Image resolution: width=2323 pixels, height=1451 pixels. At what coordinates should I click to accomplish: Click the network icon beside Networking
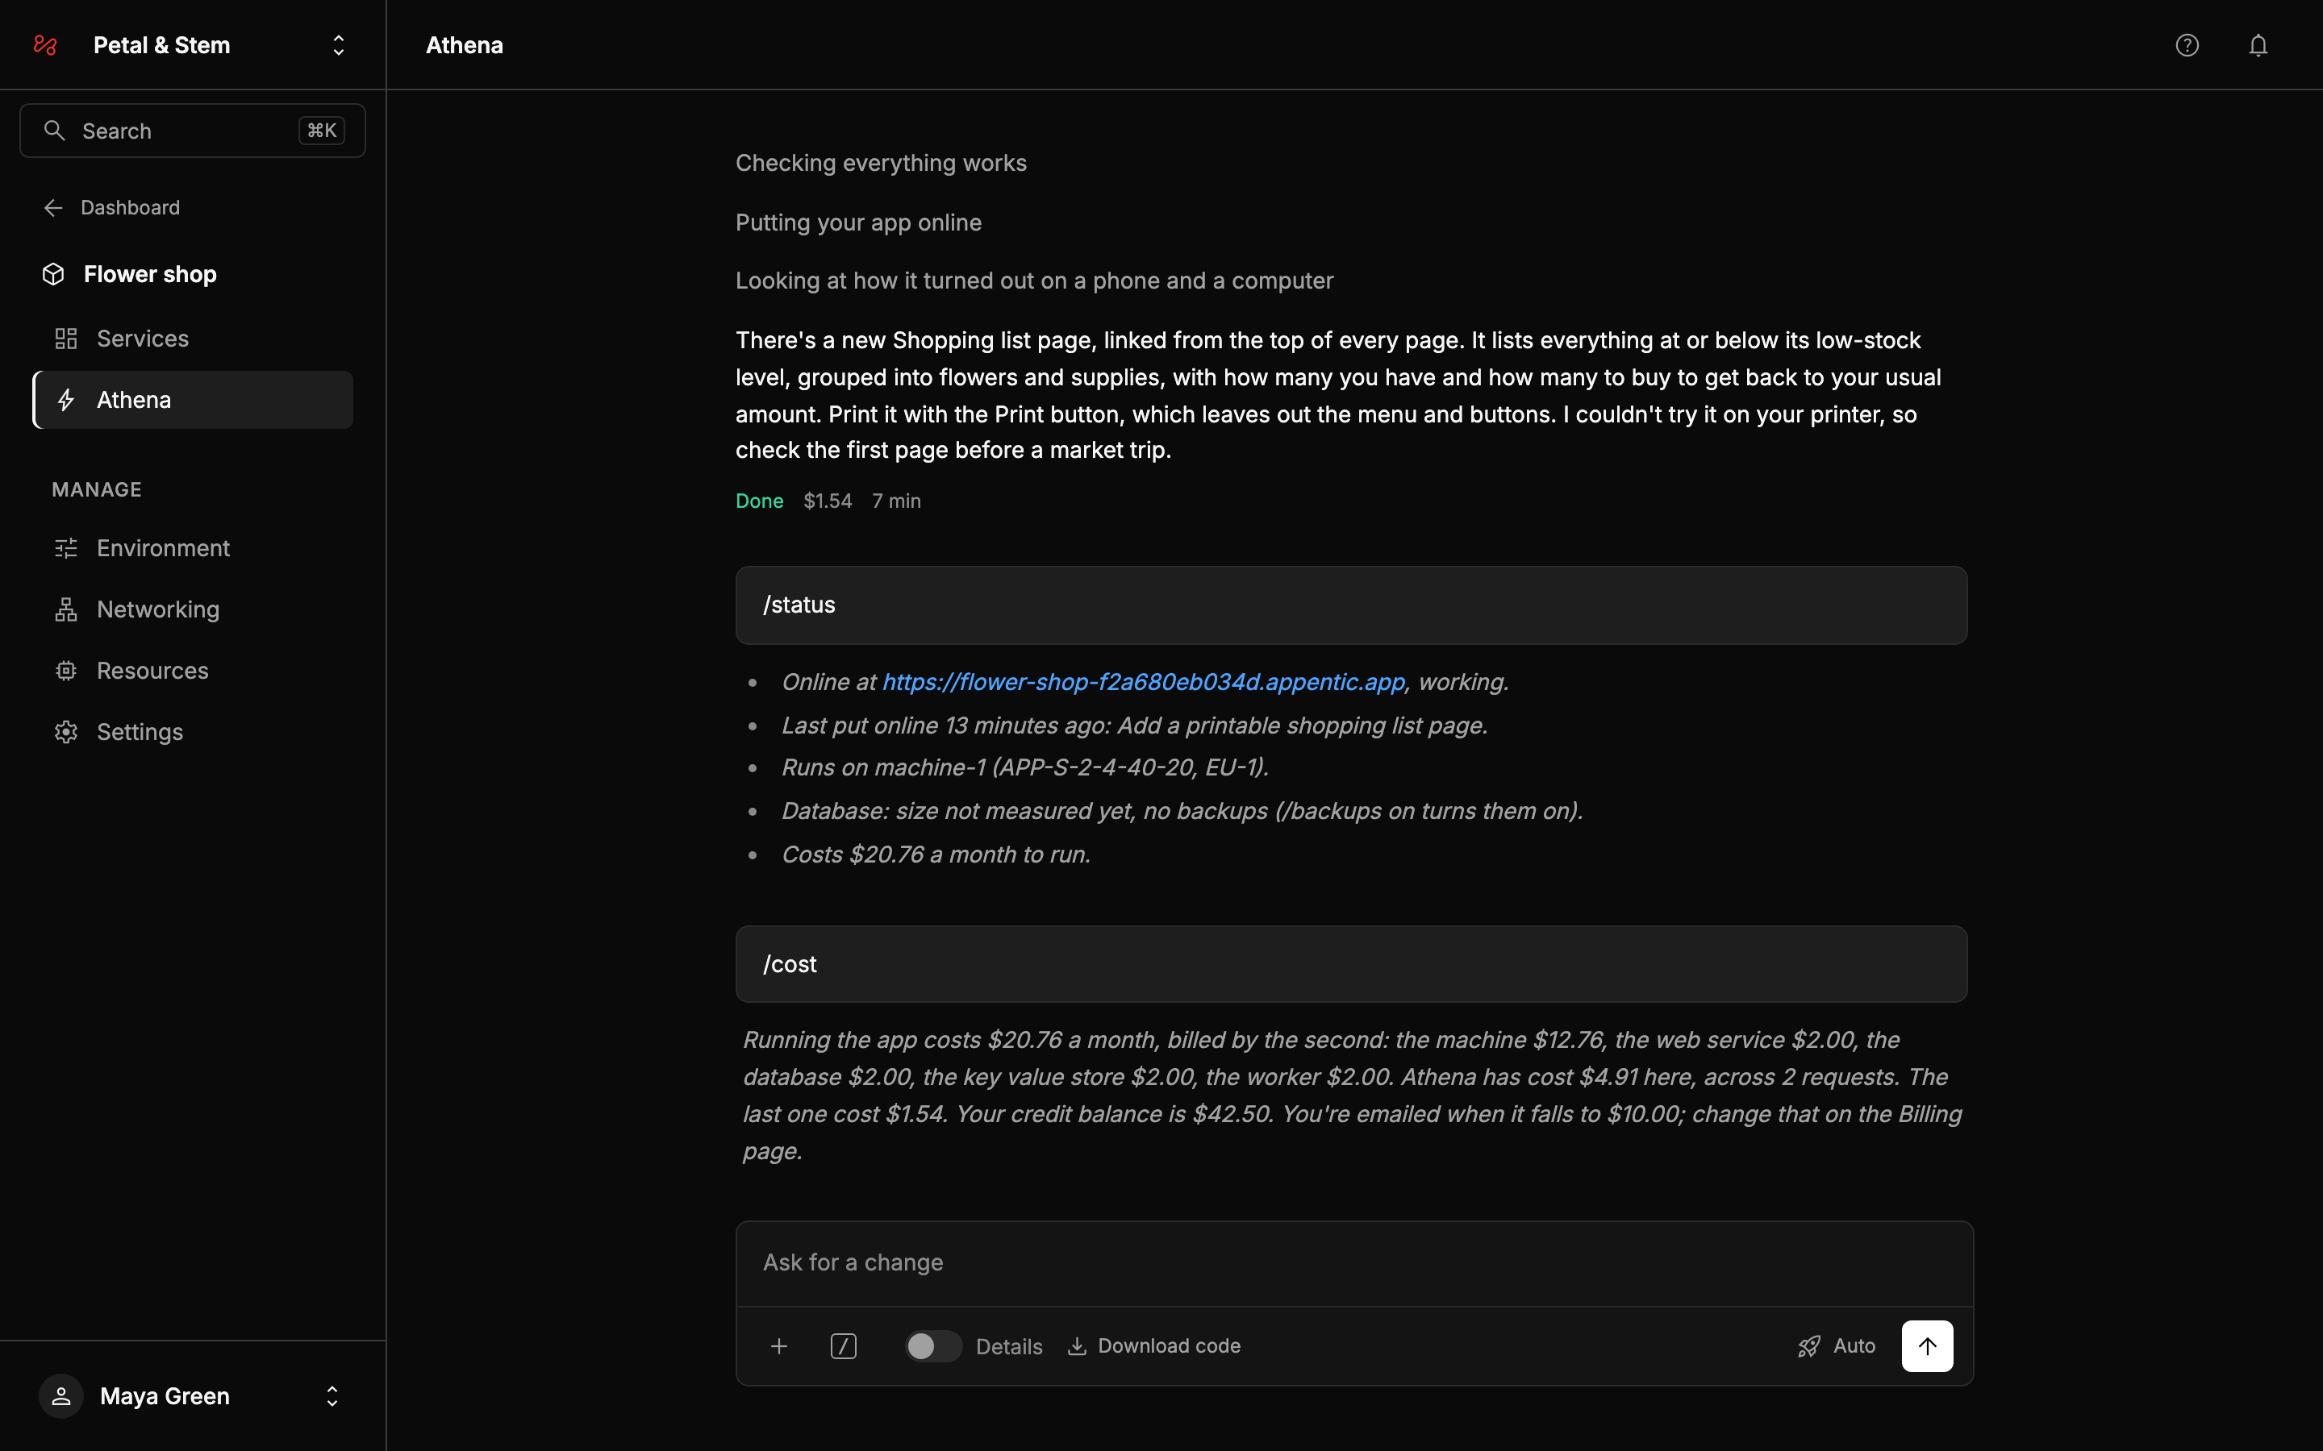click(66, 609)
